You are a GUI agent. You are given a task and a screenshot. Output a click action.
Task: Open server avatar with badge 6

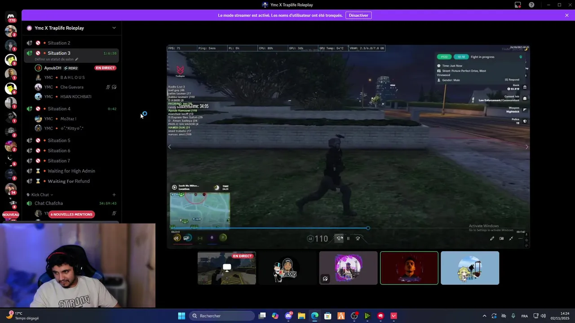tap(11, 88)
